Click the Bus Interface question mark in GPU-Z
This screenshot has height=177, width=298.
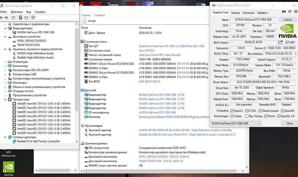(x=296, y=54)
